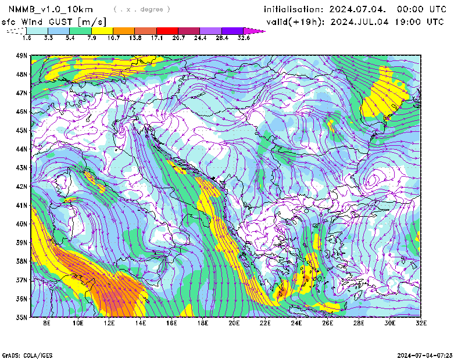Click the dashed white arrow at the legend's left end
Screen dimensions: 465x359
click(16, 31)
